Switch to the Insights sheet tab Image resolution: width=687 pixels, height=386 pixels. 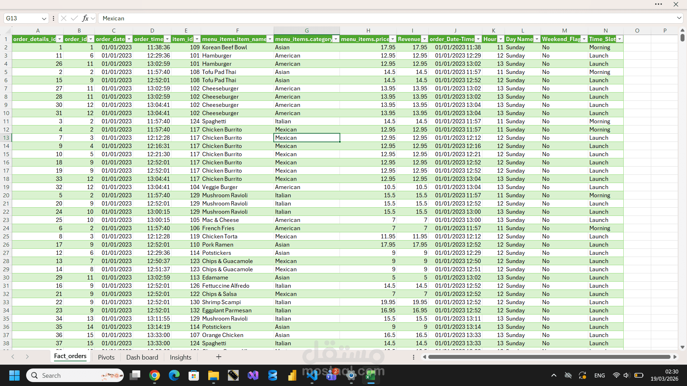pos(180,357)
